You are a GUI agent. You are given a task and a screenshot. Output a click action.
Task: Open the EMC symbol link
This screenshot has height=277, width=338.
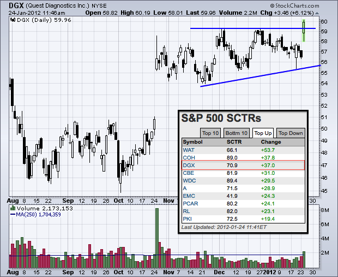(x=189, y=196)
